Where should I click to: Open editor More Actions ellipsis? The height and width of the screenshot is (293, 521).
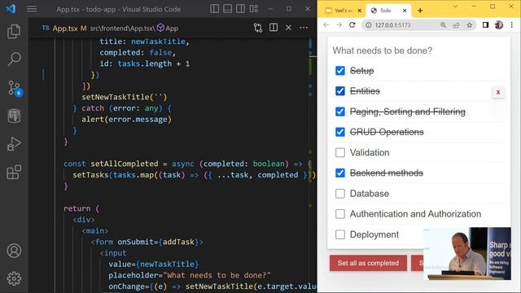304,28
